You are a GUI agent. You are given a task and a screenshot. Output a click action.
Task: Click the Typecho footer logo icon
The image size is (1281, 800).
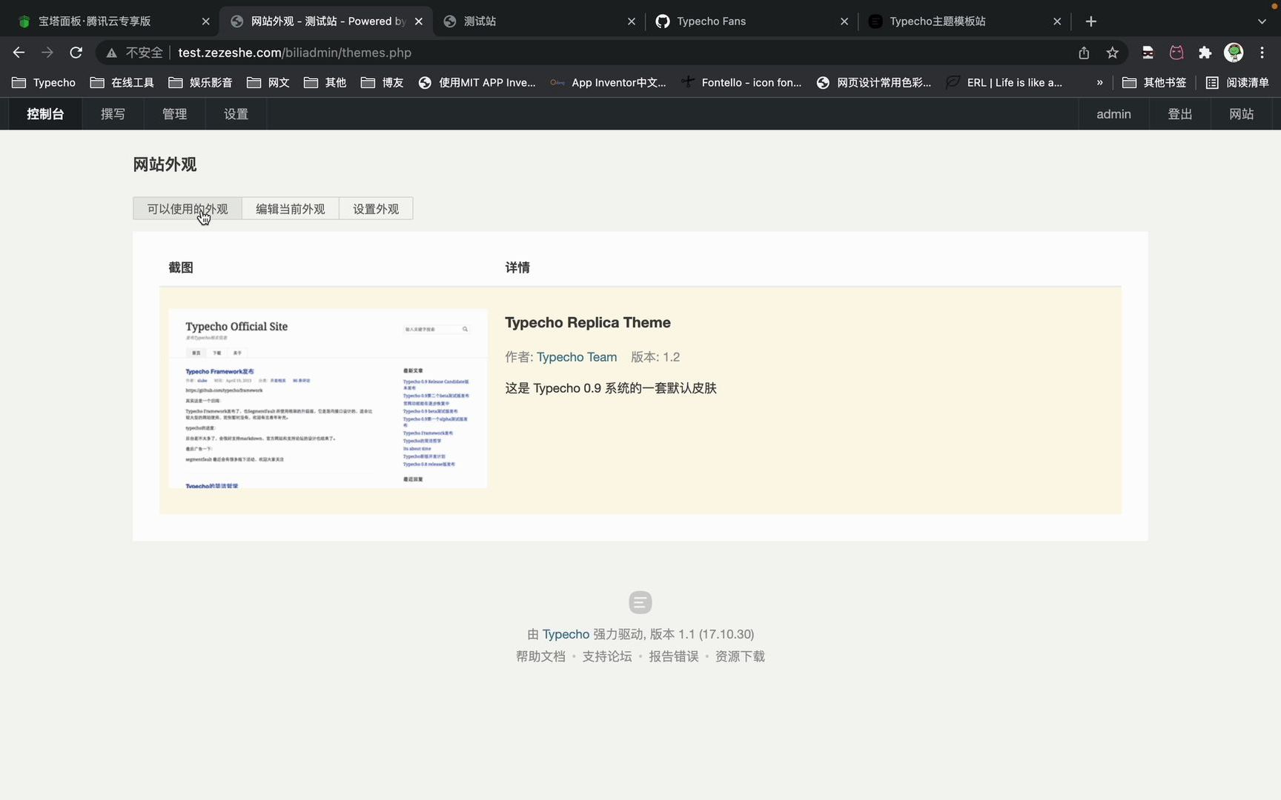pos(640,602)
